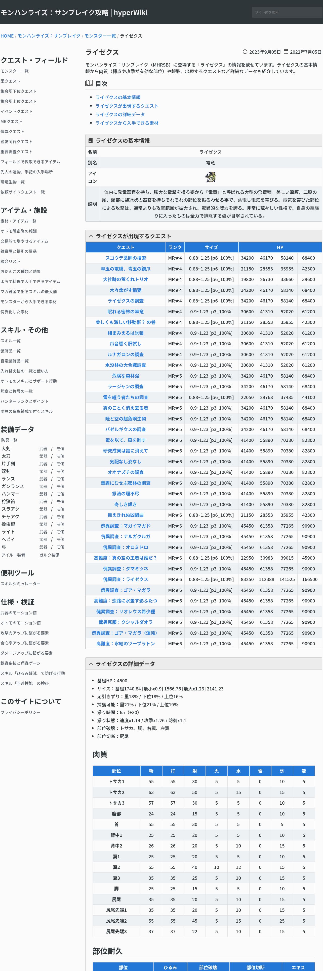Open モ値 link in the 弓 row
Viewport: 323px width, 971px height.
(x=60, y=547)
